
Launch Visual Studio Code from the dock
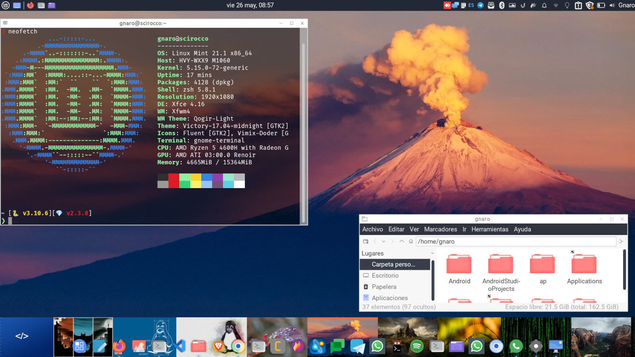pyautogui.click(x=179, y=346)
